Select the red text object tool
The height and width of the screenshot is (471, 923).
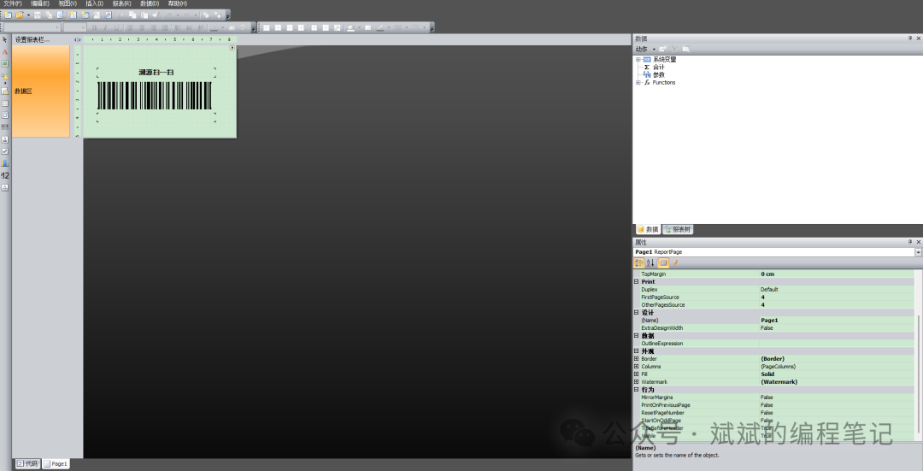(x=4, y=51)
